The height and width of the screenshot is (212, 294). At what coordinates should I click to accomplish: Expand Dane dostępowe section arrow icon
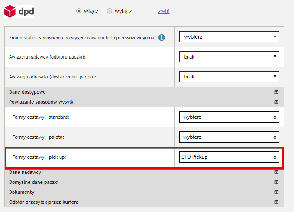[x=276, y=92]
